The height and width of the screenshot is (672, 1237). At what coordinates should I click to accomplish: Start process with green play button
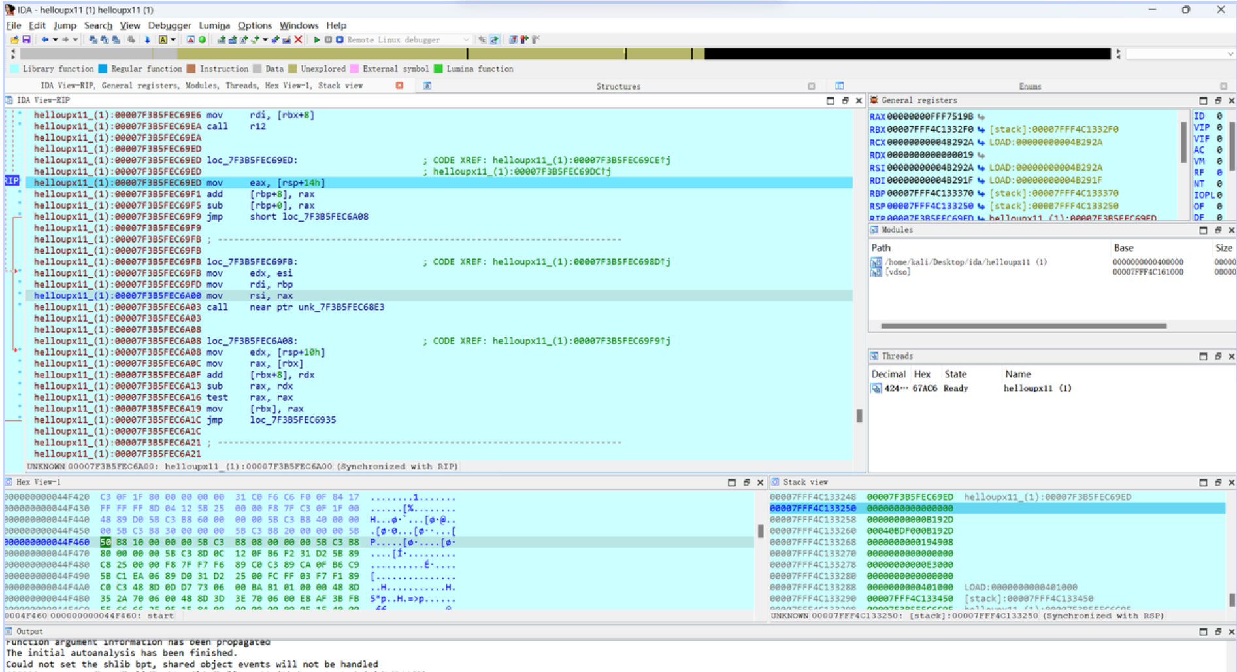tap(317, 40)
